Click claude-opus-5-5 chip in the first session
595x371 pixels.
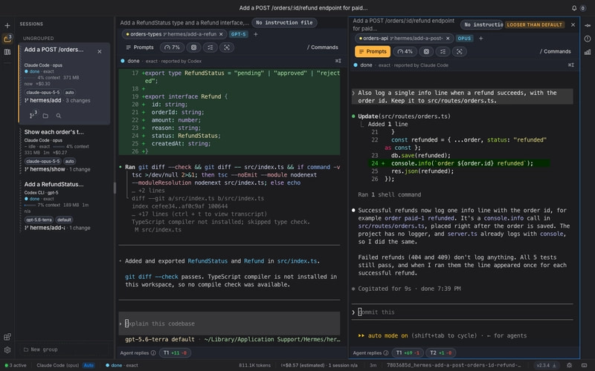click(43, 92)
